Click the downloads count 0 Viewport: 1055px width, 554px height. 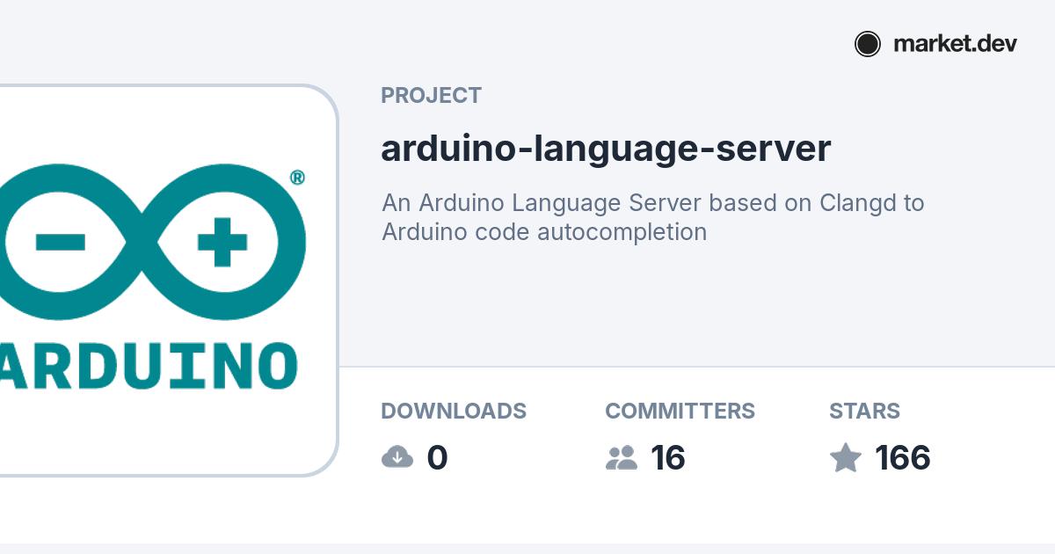point(437,458)
